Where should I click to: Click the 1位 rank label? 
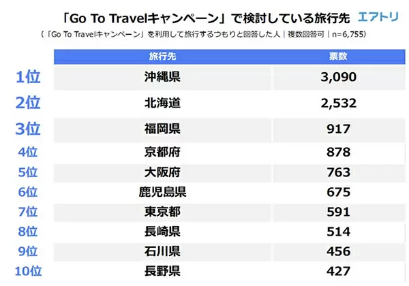pyautogui.click(x=28, y=77)
